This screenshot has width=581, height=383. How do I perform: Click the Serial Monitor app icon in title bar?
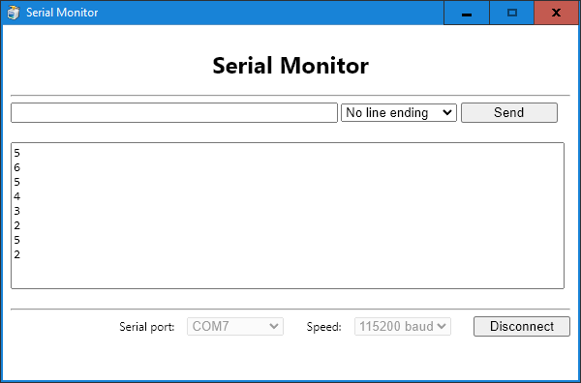tap(14, 13)
